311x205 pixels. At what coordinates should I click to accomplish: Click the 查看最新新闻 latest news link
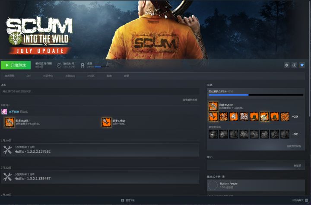(x=190, y=100)
